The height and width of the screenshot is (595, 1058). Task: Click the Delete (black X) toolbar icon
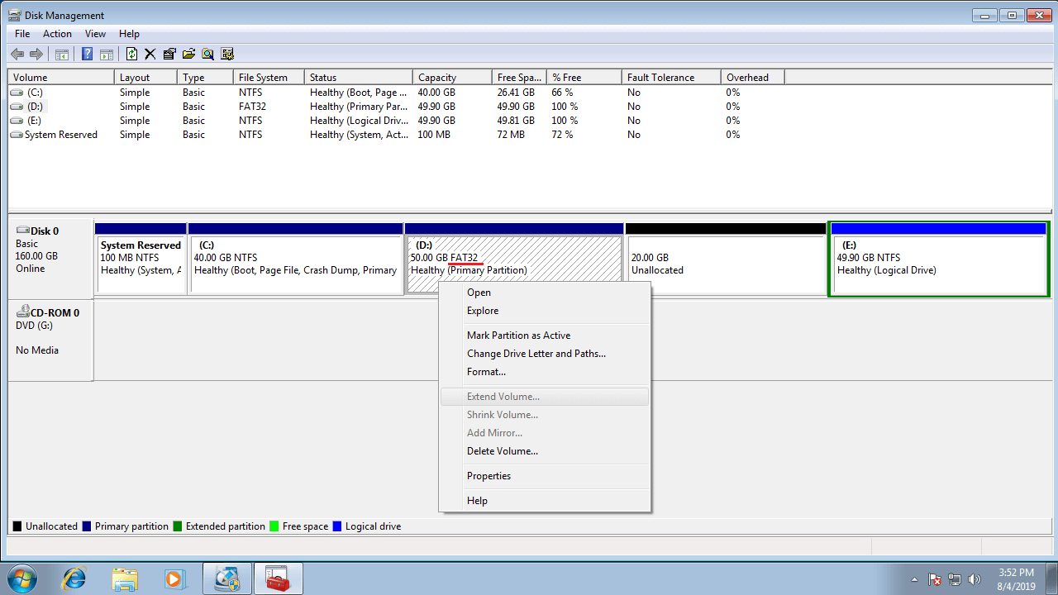150,55
